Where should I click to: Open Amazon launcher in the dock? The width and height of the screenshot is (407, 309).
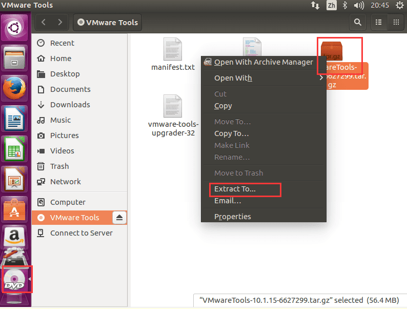[14, 236]
